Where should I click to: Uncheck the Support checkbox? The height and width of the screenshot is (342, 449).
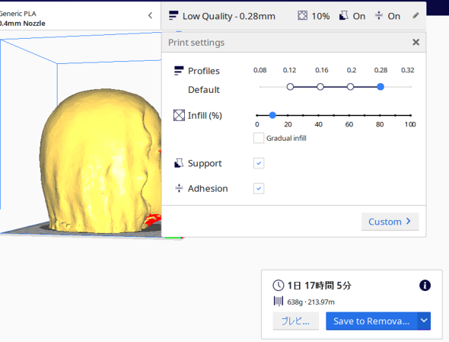259,163
